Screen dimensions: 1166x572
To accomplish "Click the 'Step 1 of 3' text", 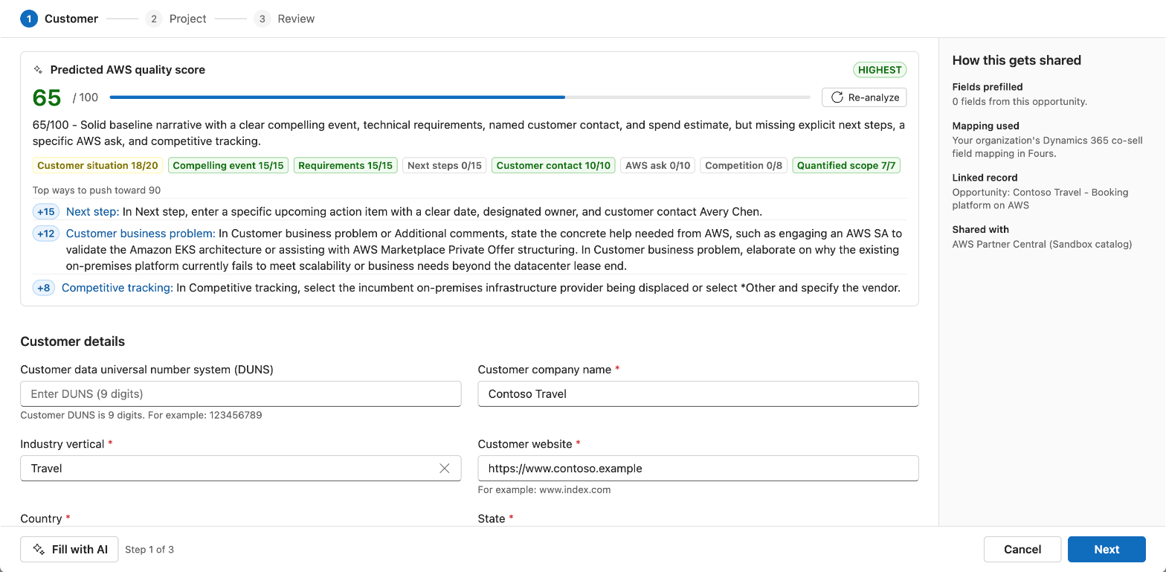I will click(x=149, y=550).
